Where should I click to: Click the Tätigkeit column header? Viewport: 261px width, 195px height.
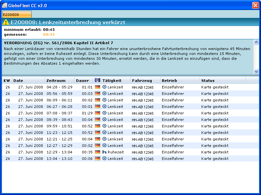click(115, 81)
